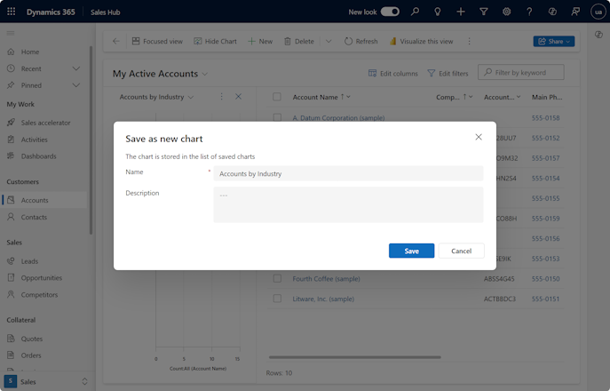
Task: Click the Copilot icon in top bar
Action: click(x=552, y=12)
